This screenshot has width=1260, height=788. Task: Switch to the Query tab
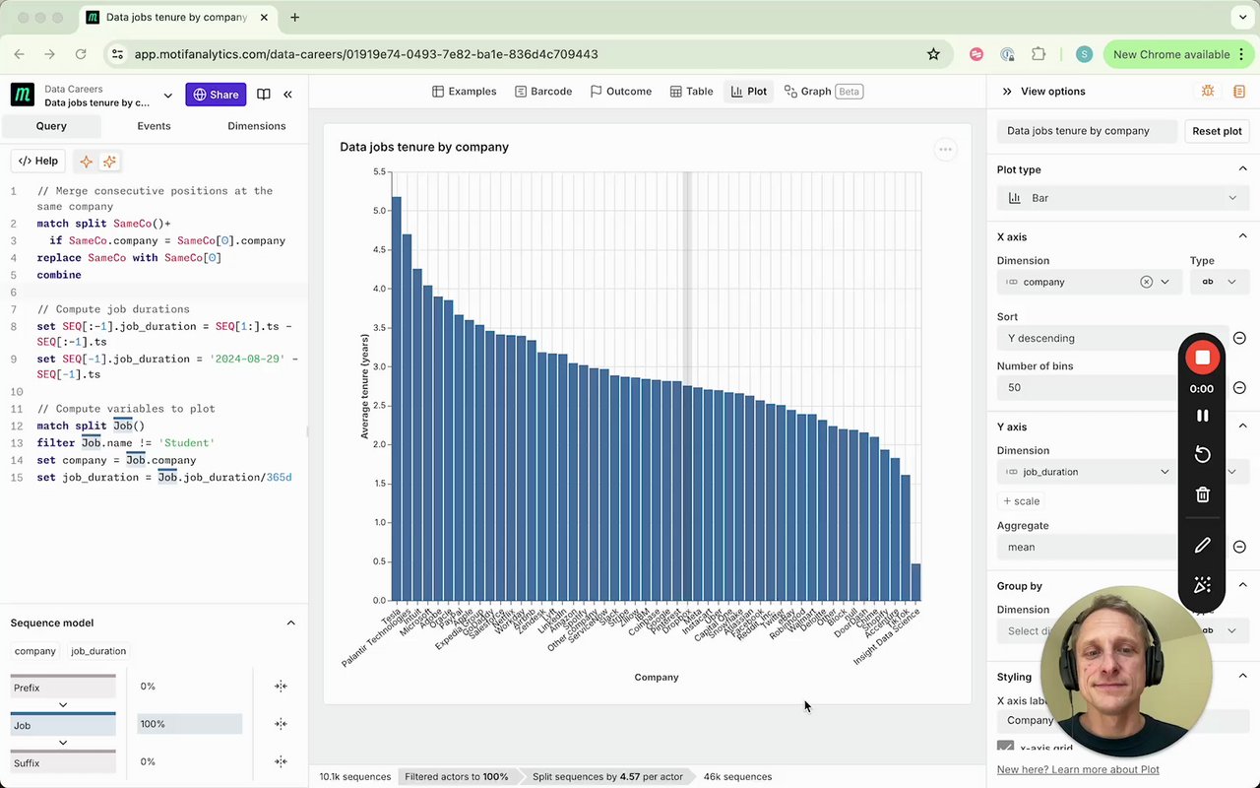(51, 126)
